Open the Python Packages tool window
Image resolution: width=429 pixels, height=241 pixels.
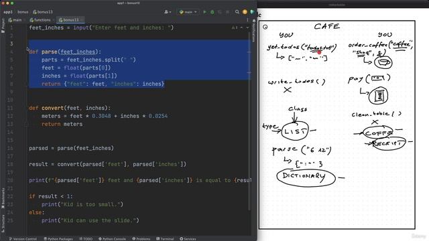(x=58, y=239)
